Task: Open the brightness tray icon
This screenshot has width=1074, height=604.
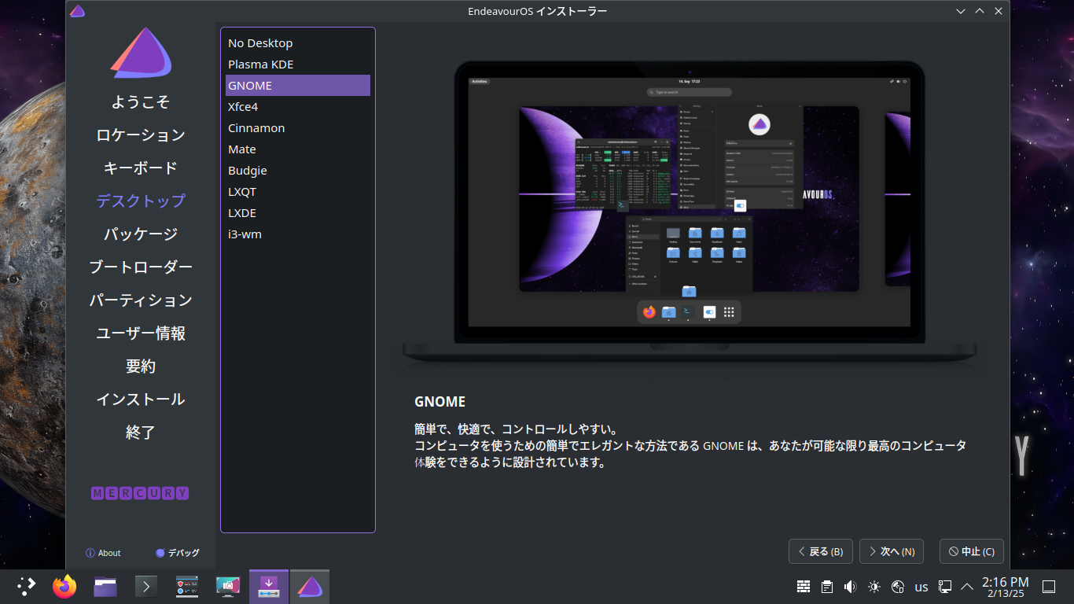Action: tap(874, 587)
